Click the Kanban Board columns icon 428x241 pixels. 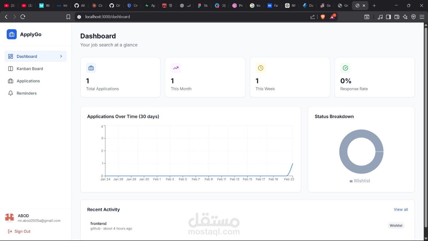point(11,69)
